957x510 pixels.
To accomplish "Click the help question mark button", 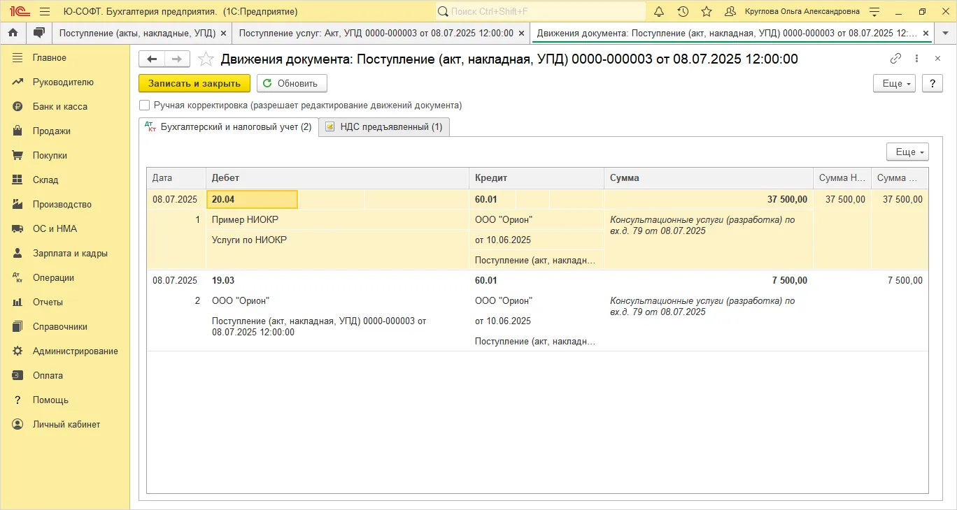I will pyautogui.click(x=933, y=83).
